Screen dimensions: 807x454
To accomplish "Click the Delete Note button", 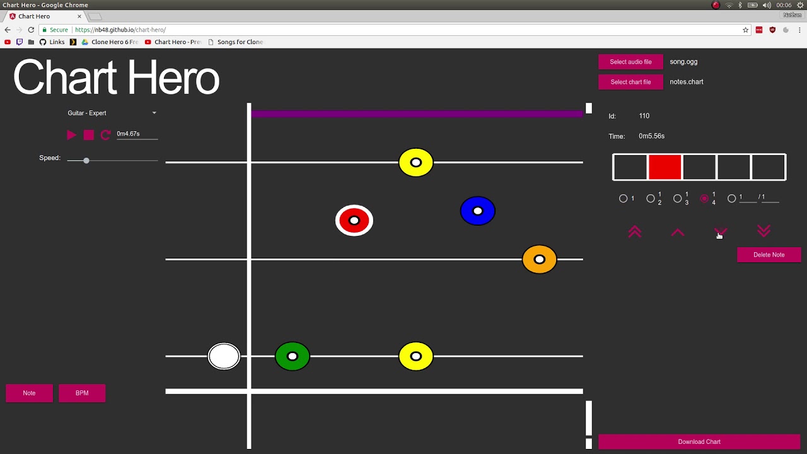I will point(769,255).
